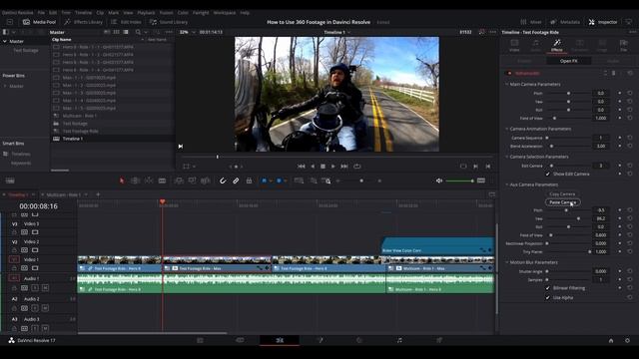Image resolution: width=639 pixels, height=359 pixels.
Task: Click the media pool search magnifier
Action: pyautogui.click(x=138, y=32)
